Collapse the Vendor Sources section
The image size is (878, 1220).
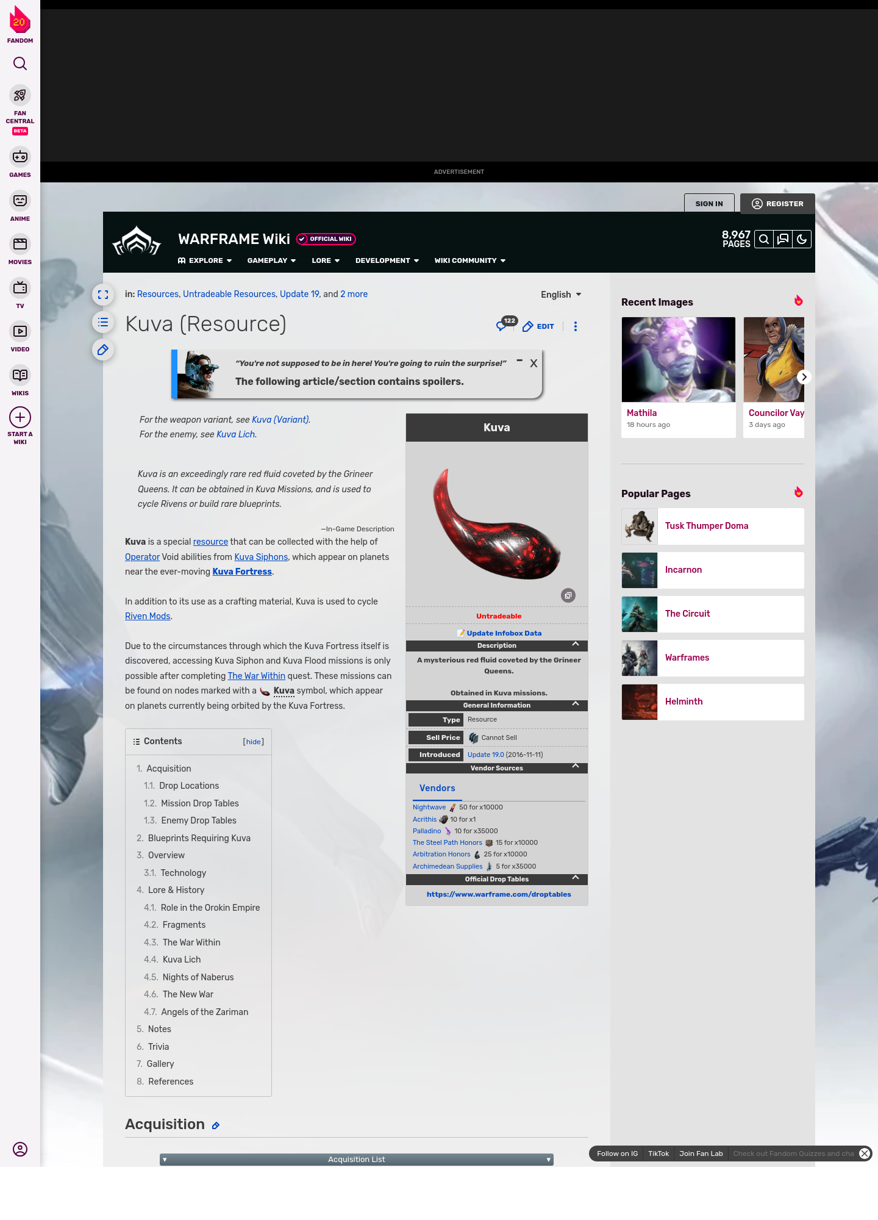click(576, 766)
